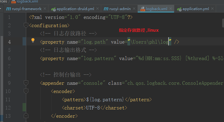Viewport: 224px width, 122px height.
Task: Click line number 1 in the gutter
Action: (x=9, y=17)
